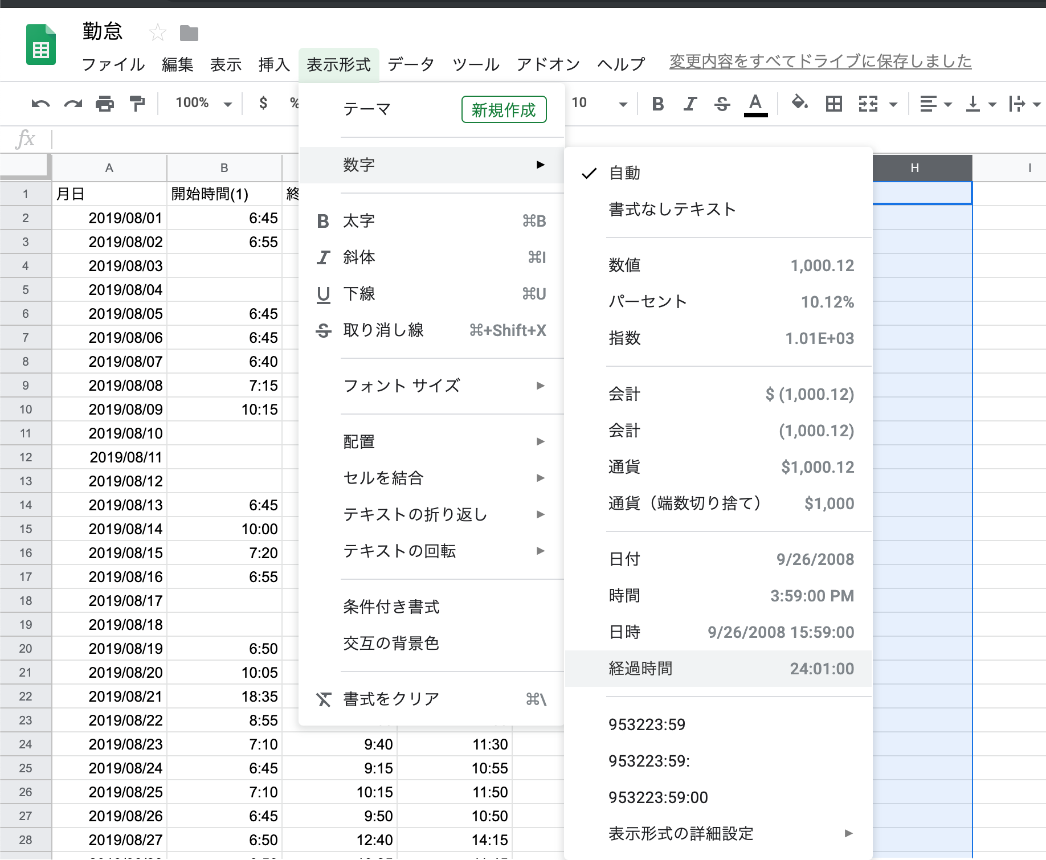This screenshot has width=1046, height=860.
Task: Open the fill color bucket
Action: [x=800, y=103]
